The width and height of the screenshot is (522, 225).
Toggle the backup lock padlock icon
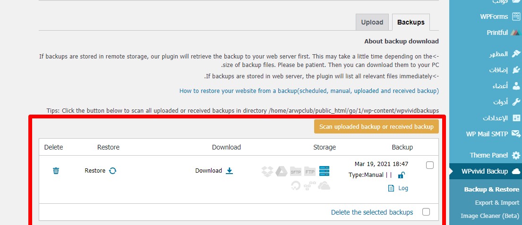point(401,175)
